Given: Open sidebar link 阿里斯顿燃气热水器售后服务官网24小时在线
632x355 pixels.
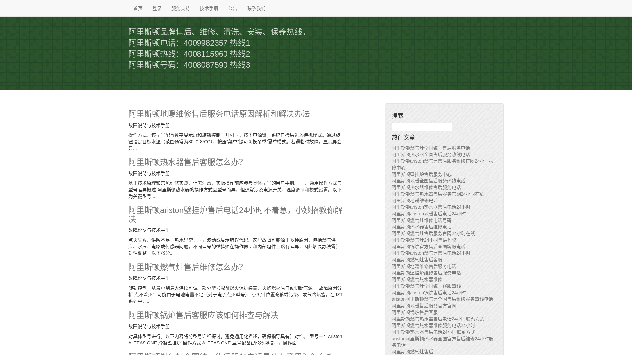Looking at the screenshot, I should click(x=438, y=194).
